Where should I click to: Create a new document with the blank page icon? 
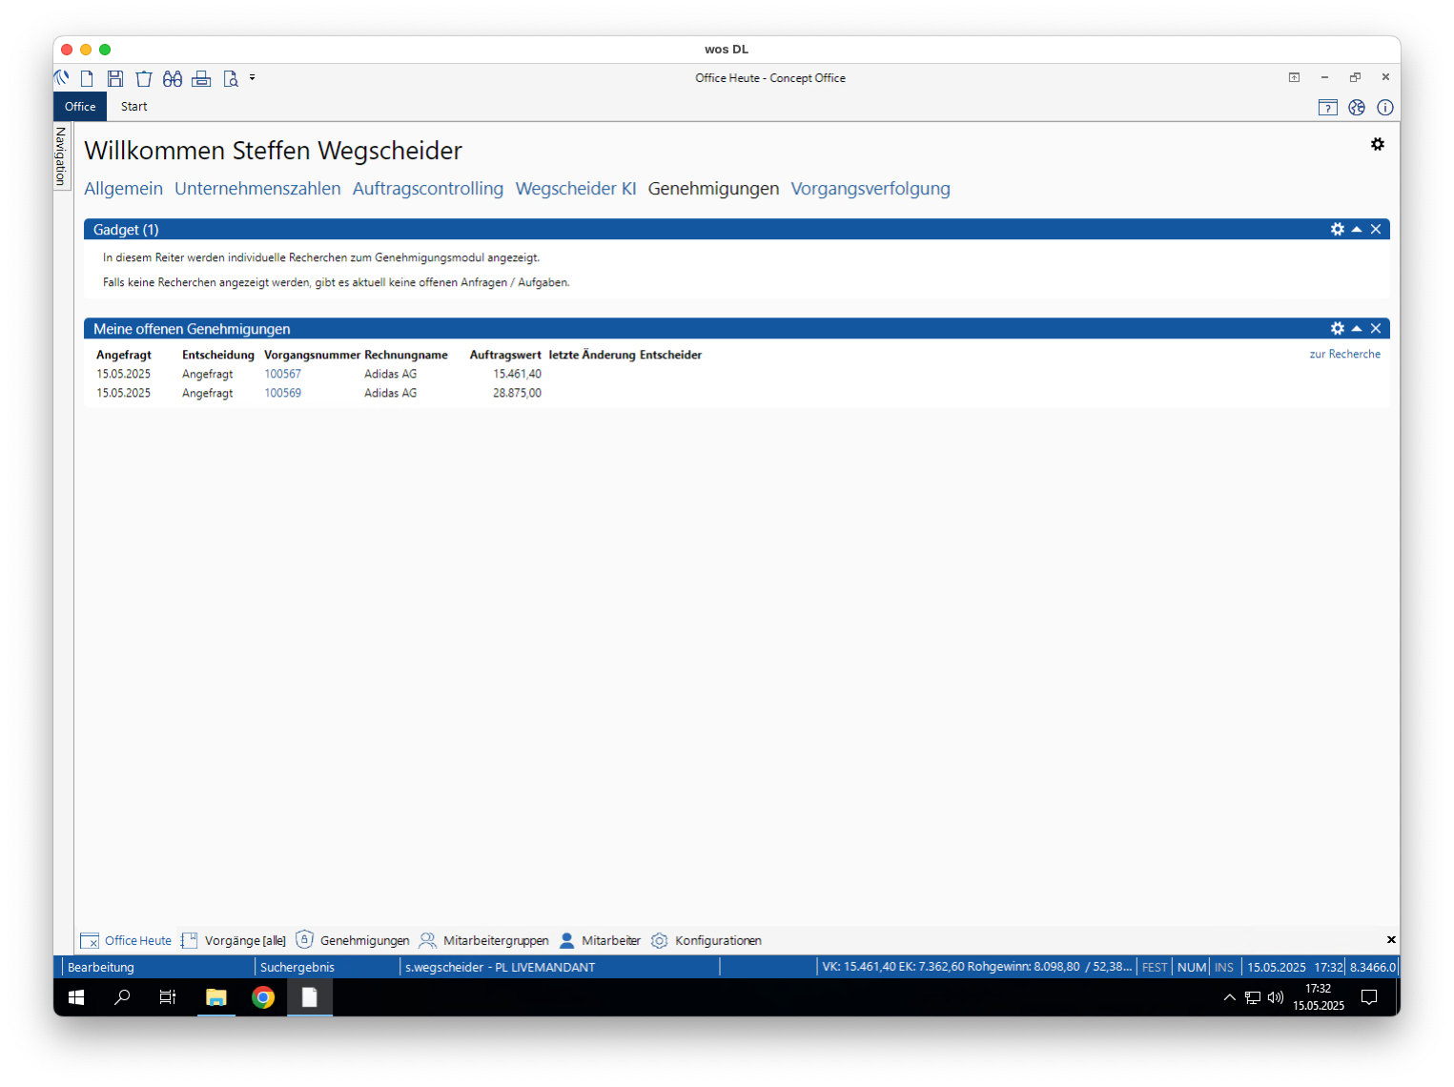[87, 78]
